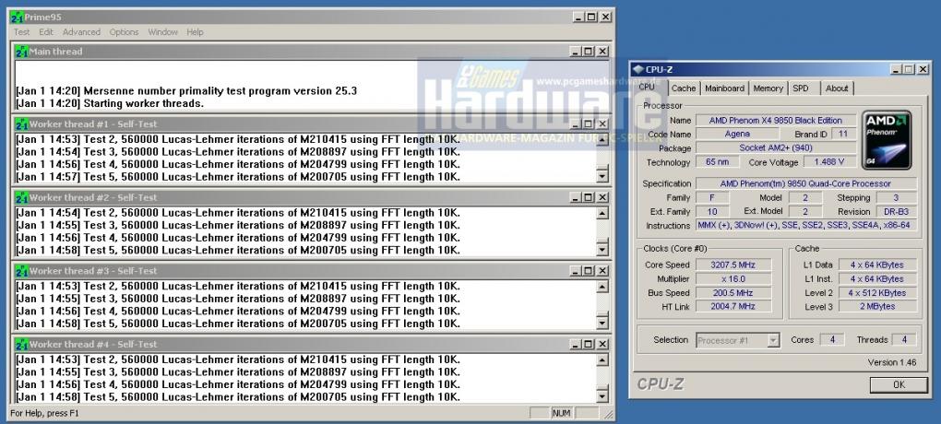This screenshot has width=941, height=424.
Task: Click scroll-down arrow in Worker thread #3
Action: (602, 324)
